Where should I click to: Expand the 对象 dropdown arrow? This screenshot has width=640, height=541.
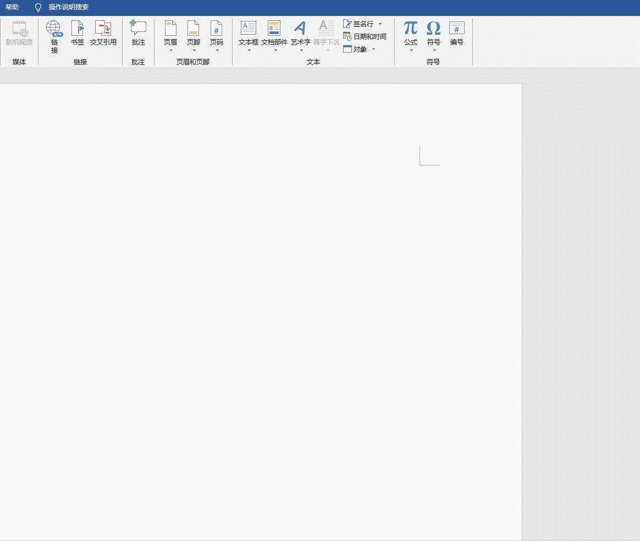click(x=373, y=49)
